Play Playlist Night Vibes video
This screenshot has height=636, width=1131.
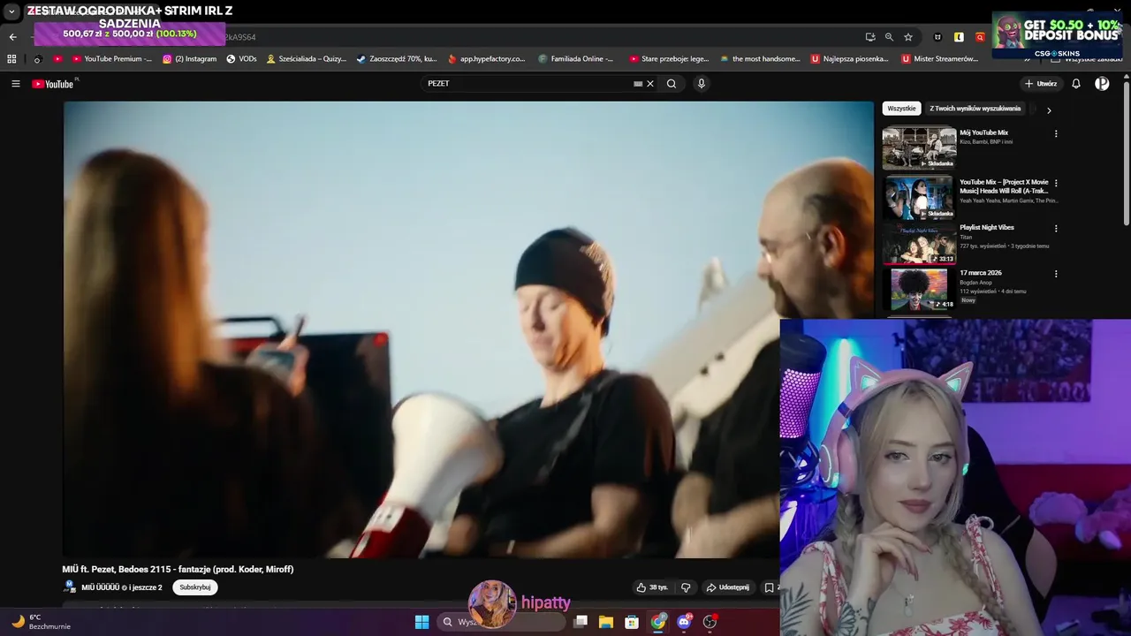(919, 243)
